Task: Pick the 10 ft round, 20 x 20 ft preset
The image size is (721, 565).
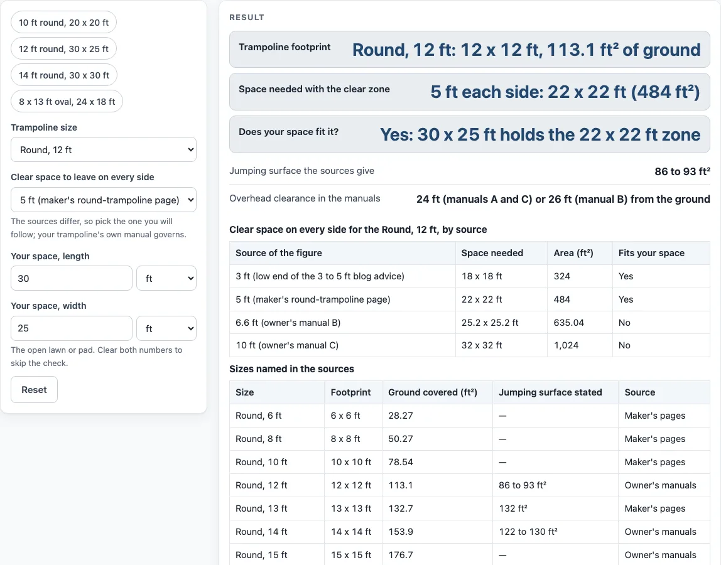Action: pyautogui.click(x=63, y=23)
